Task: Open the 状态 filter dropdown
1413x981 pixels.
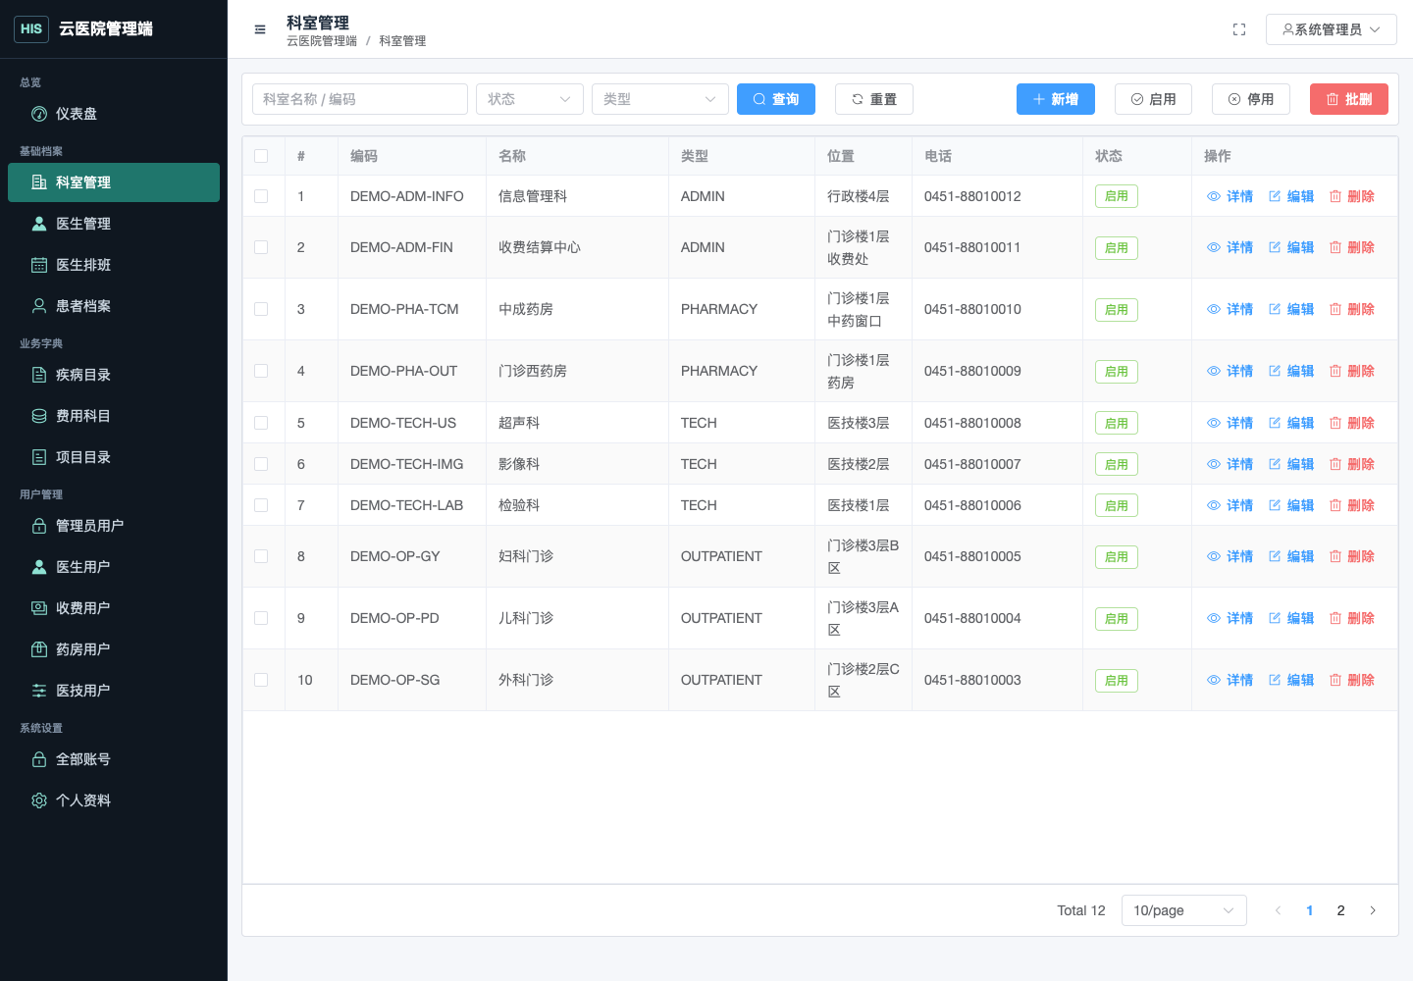Action: (530, 99)
